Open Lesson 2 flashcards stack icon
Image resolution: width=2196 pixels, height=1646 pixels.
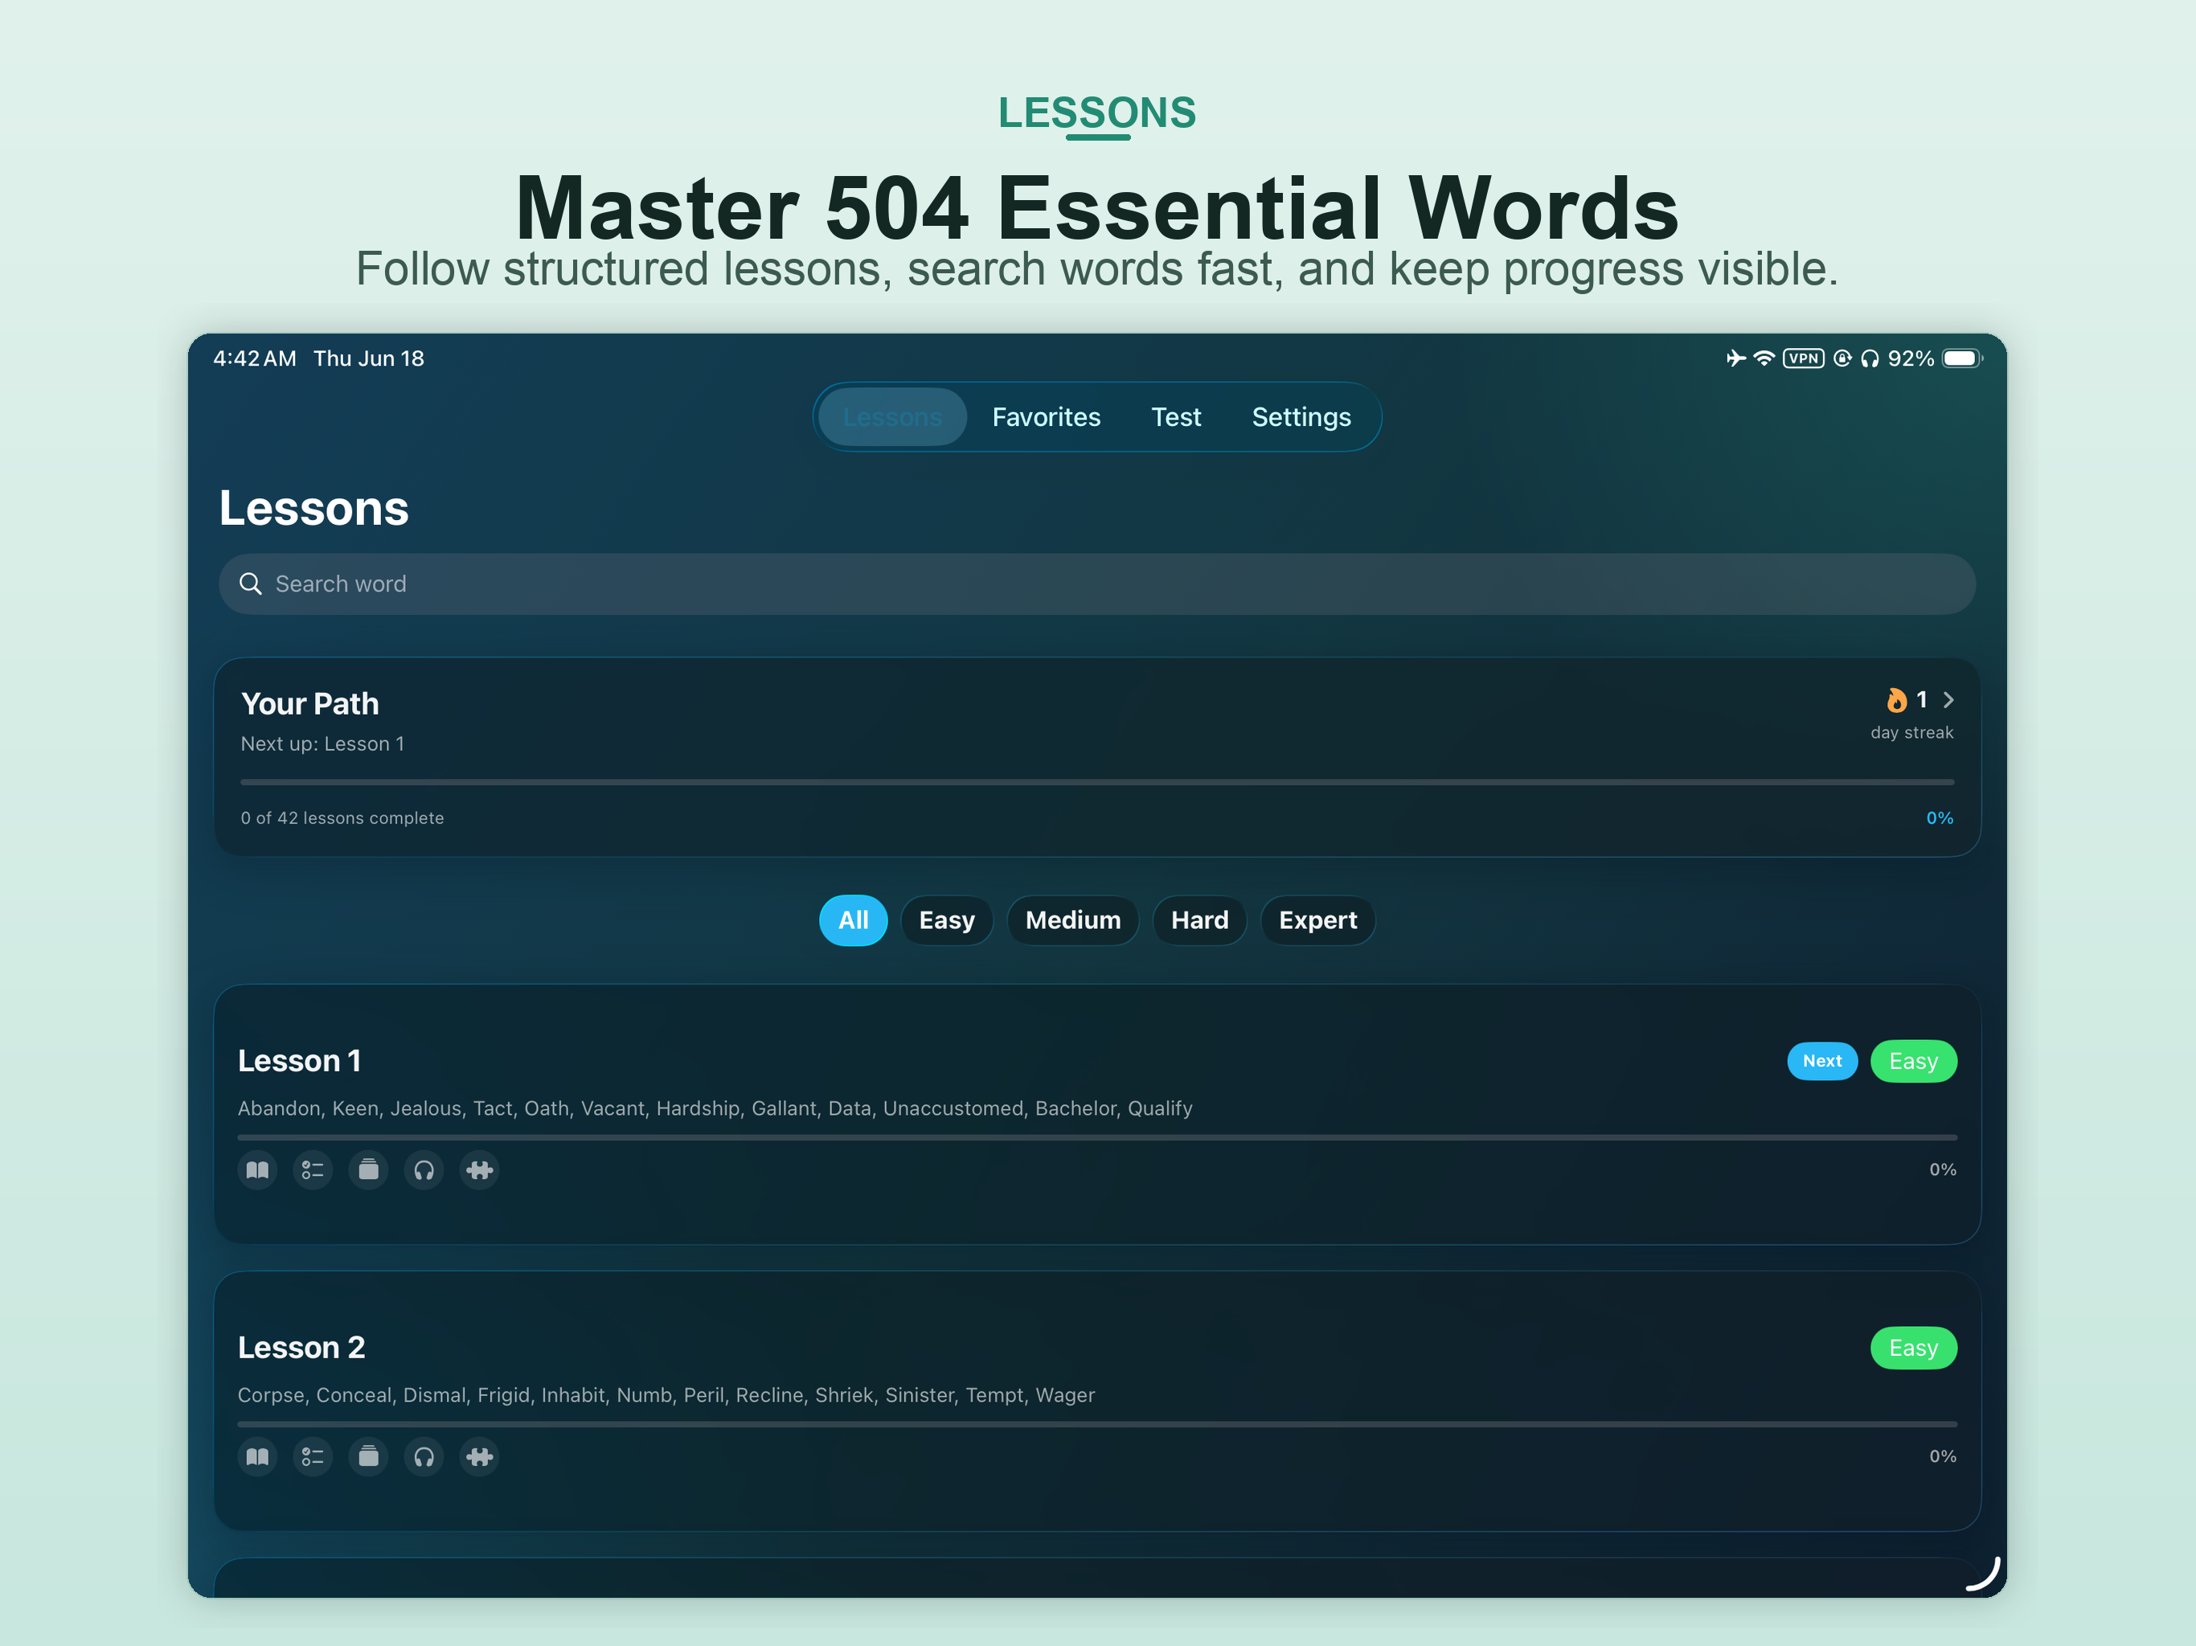368,1456
